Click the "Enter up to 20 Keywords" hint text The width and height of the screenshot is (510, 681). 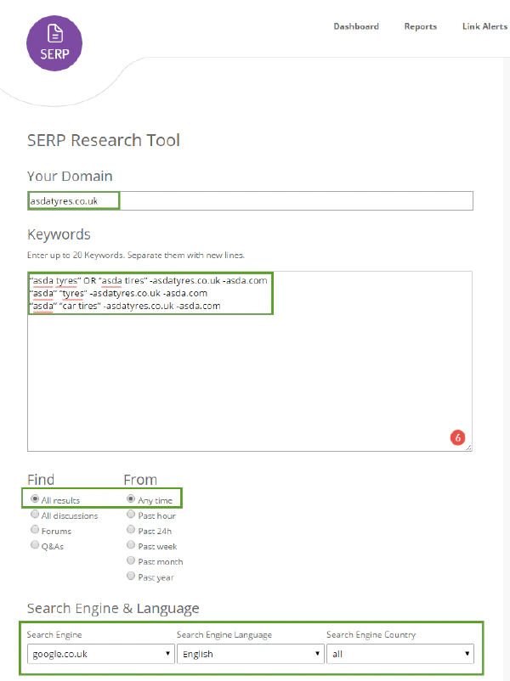(136, 255)
